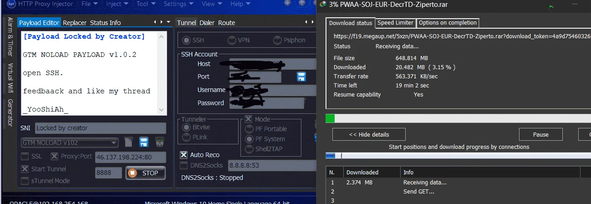591x204 pixels.
Task: Switch to the Payload Editor tab
Action: pyautogui.click(x=40, y=23)
